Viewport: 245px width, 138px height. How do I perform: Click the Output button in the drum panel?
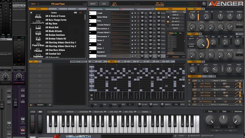[x=175, y=28]
